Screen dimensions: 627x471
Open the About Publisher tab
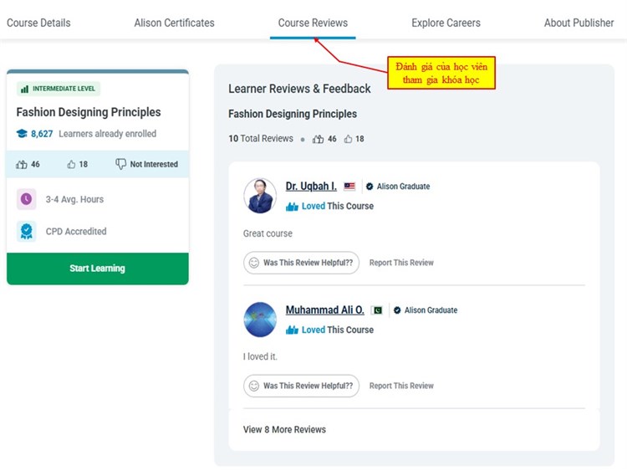[x=579, y=23]
